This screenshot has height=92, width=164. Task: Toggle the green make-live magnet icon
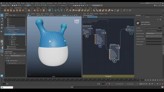(x=46, y=5)
